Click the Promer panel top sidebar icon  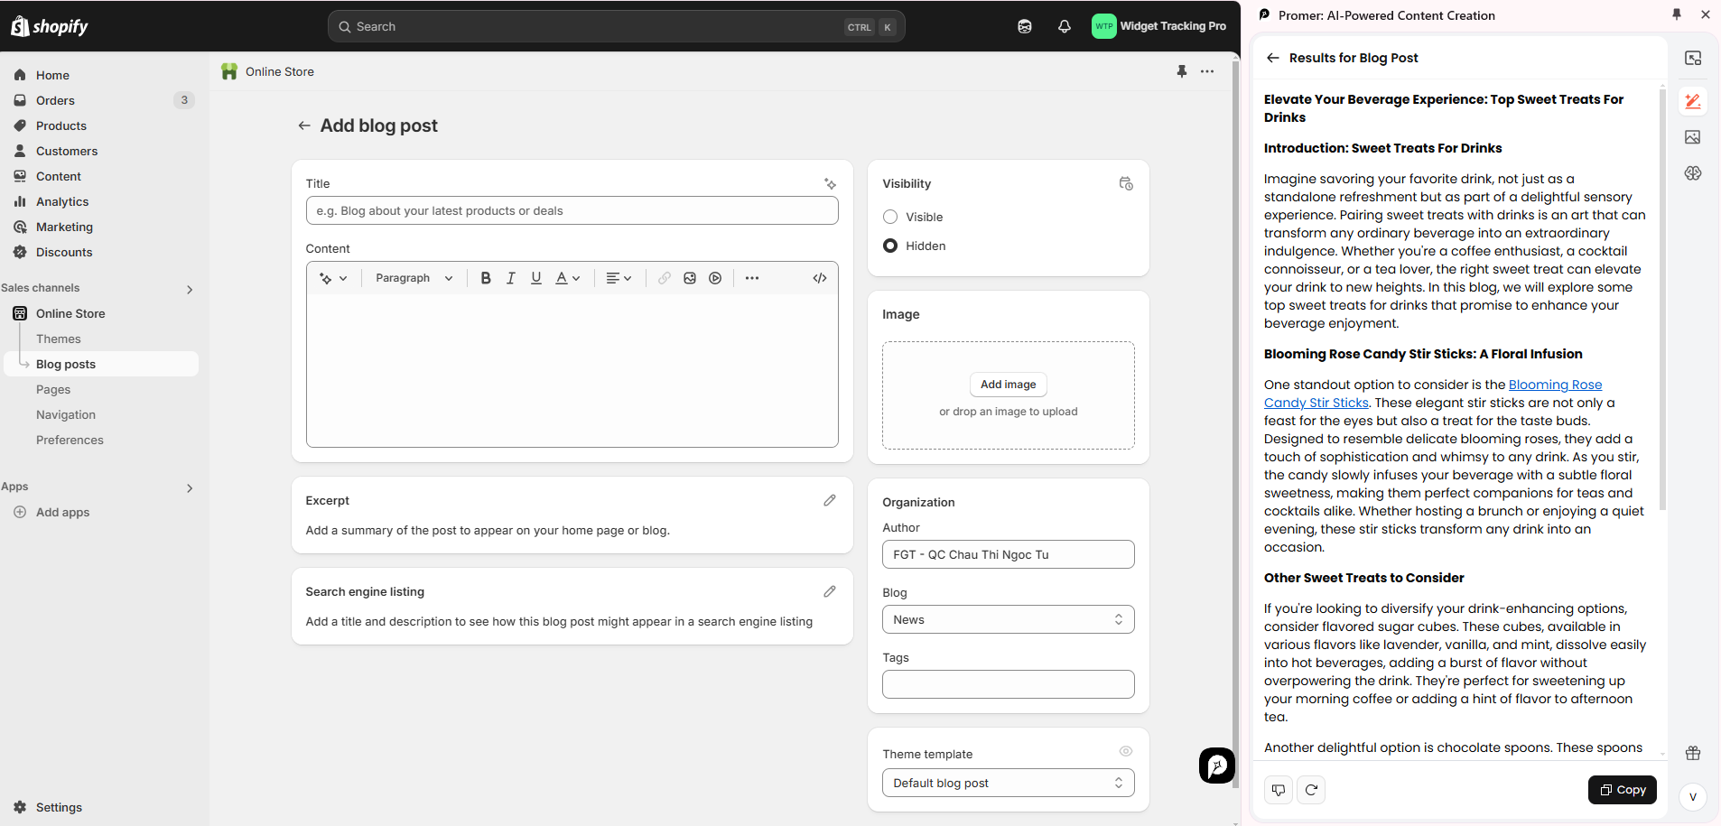1693,58
